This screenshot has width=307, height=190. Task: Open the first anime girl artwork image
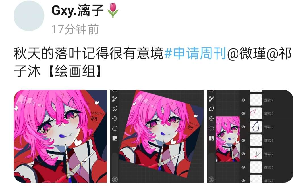point(60,136)
